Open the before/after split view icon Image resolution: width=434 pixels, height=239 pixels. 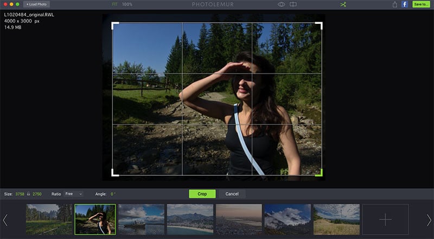tap(293, 4)
